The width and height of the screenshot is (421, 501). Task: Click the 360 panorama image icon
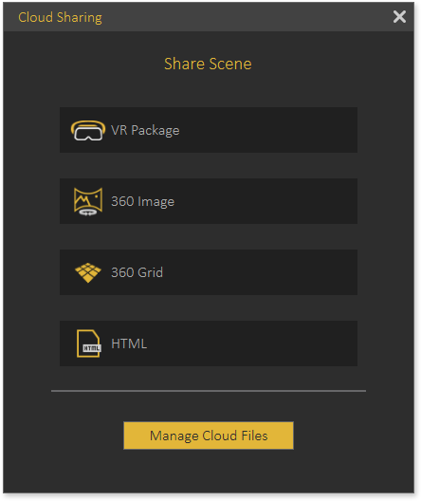[88, 201]
